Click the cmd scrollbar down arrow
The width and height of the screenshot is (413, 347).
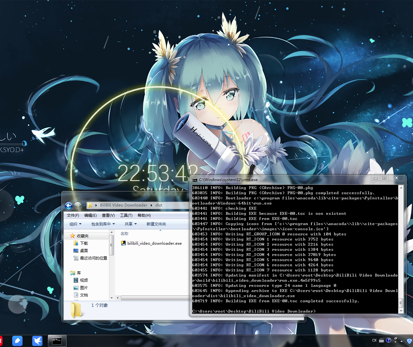coord(401,311)
